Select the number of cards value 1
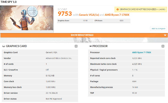 pyautogui.click(x=46, y=64)
